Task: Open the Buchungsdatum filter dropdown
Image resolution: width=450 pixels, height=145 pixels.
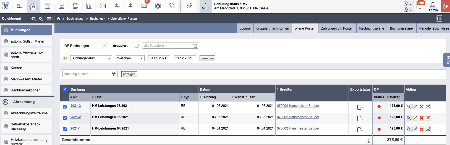Action: pos(91,58)
